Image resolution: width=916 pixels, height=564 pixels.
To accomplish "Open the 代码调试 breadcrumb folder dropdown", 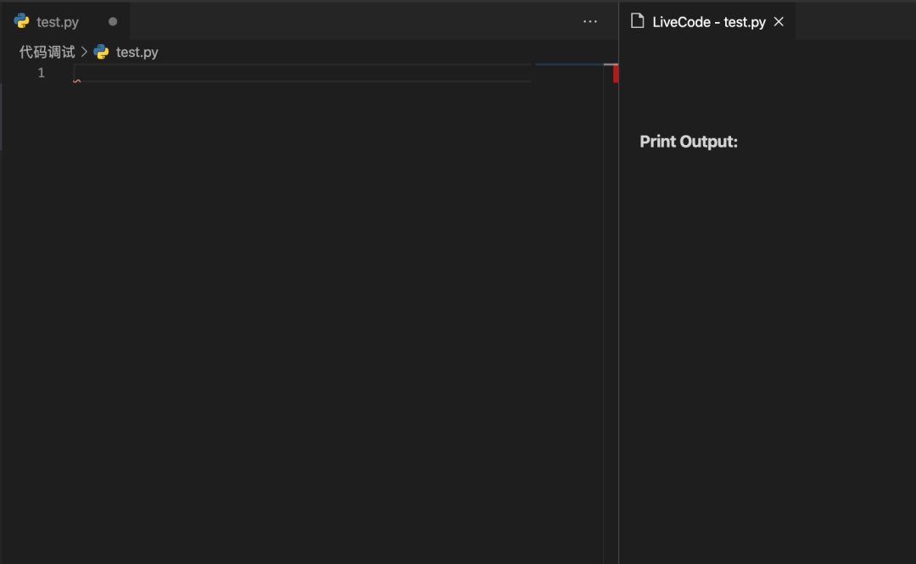I will pos(47,52).
